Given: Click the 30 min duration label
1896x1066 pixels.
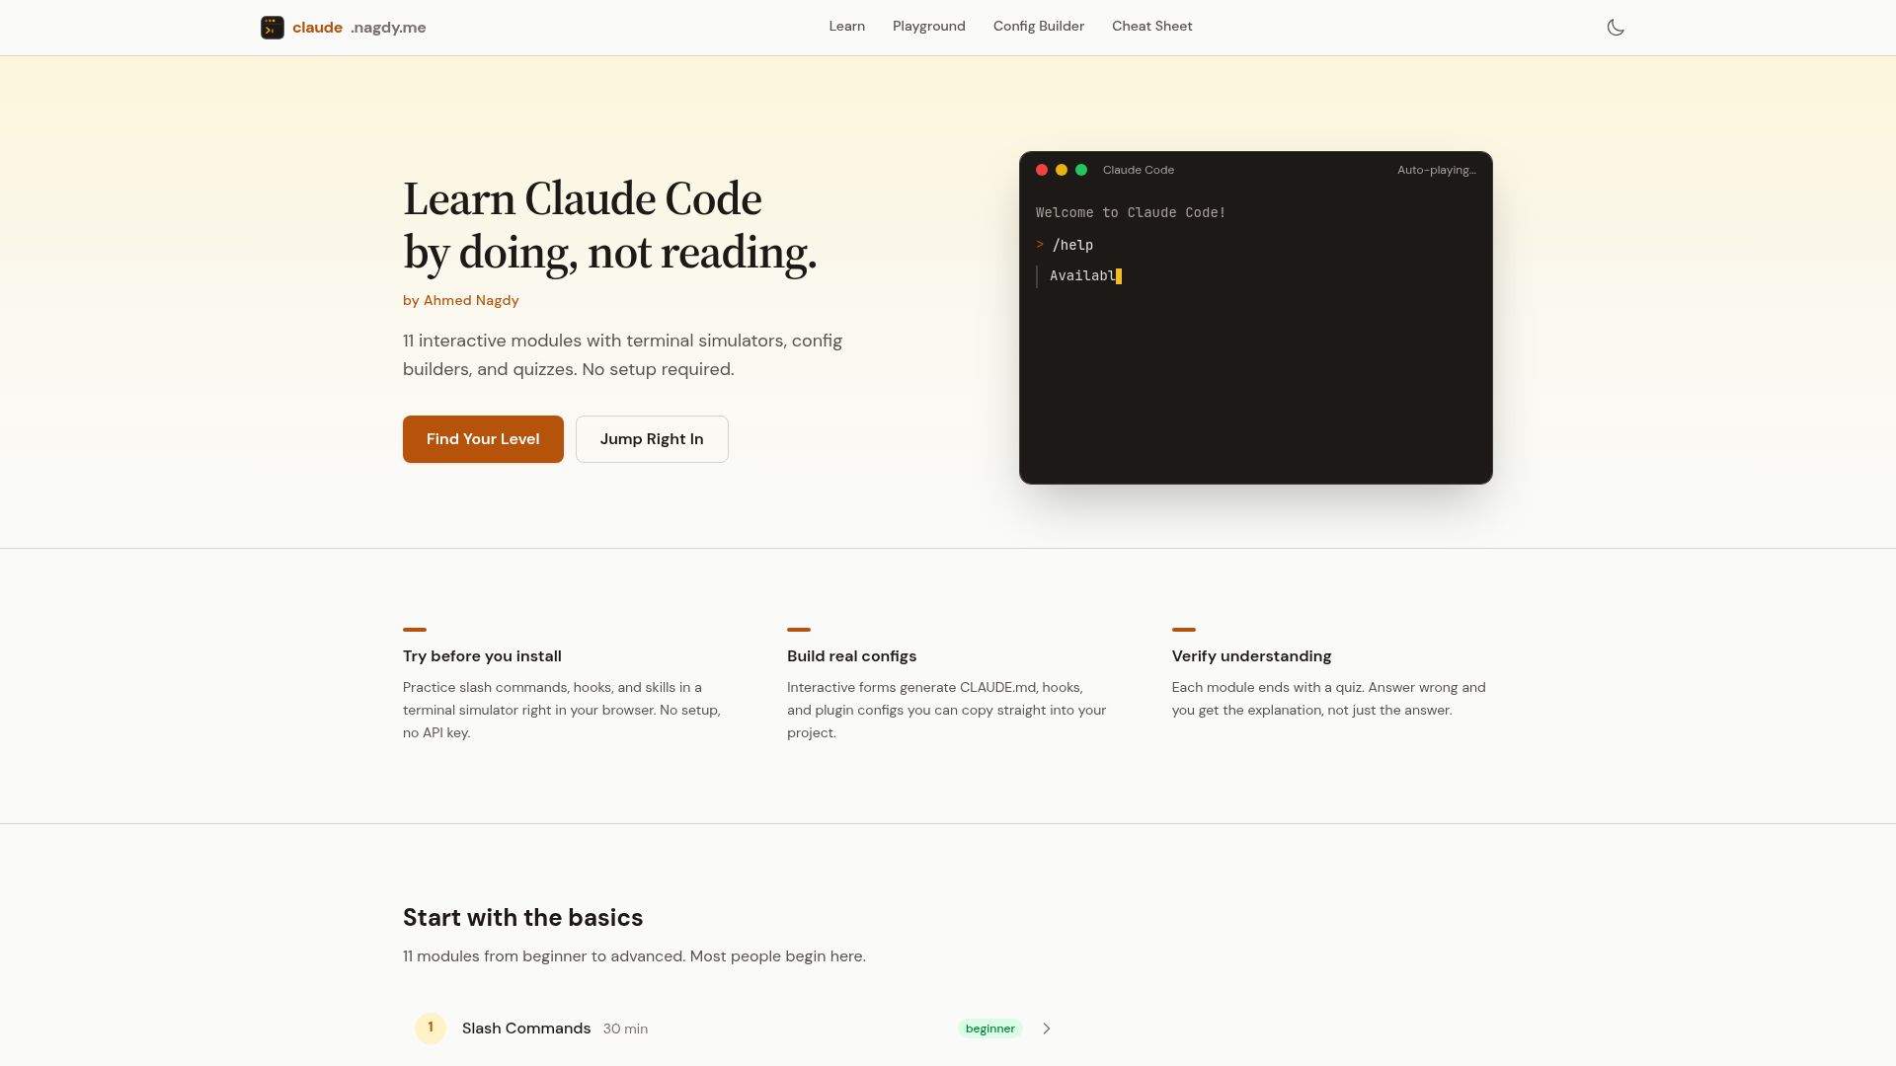Looking at the screenshot, I should pos(625,1028).
